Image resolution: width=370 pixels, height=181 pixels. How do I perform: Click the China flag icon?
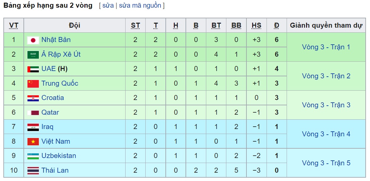point(33,84)
